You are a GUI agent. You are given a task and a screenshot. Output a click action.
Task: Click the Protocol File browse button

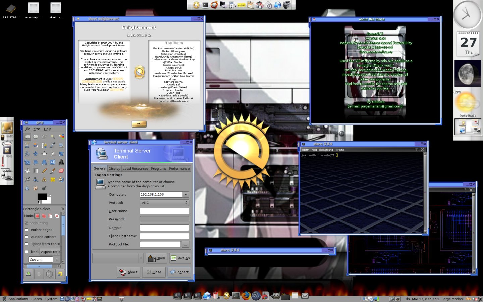point(185,244)
